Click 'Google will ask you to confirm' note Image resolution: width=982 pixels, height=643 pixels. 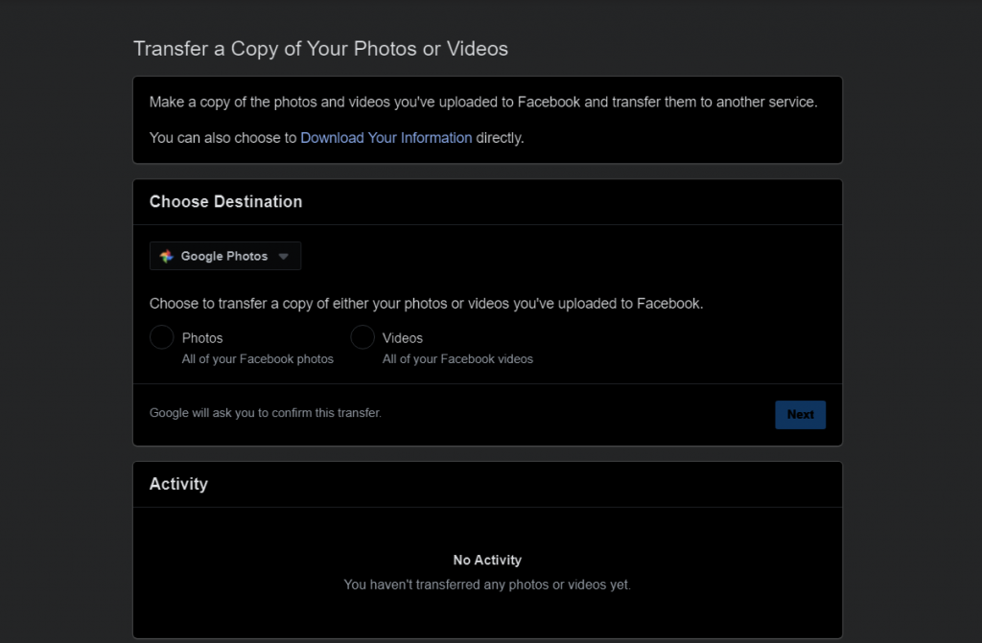coord(265,413)
